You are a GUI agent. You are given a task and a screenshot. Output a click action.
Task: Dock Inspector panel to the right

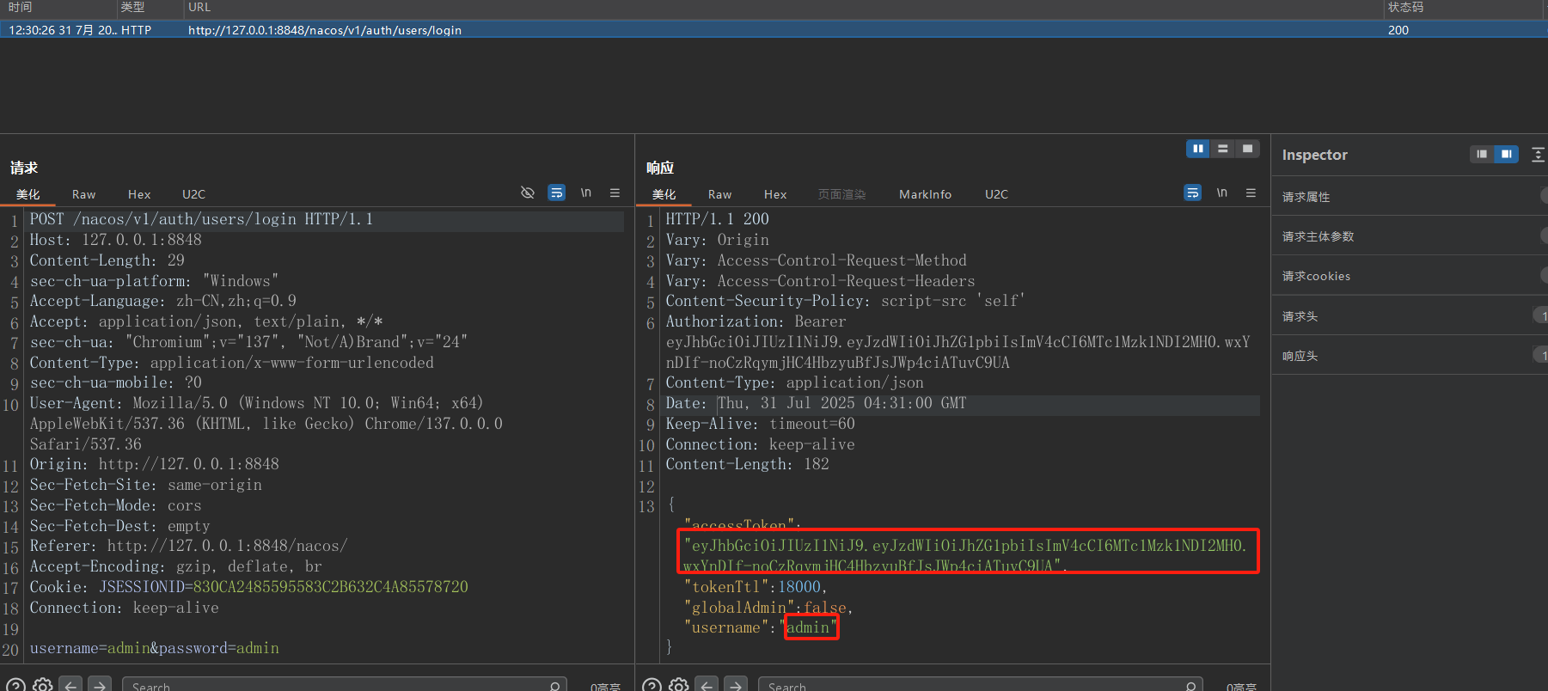point(1507,154)
